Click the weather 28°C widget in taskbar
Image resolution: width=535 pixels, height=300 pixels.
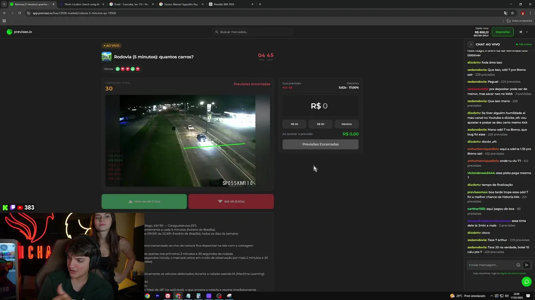468,296
